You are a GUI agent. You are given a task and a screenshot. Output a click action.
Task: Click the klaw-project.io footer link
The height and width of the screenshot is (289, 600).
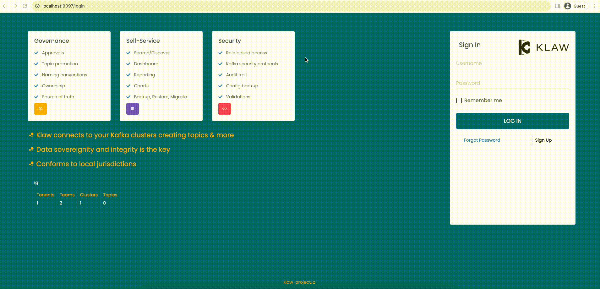coord(299,282)
